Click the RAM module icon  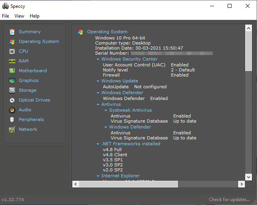click(x=12, y=61)
